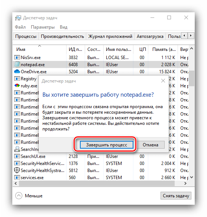Close the confirmation dialog with its X
The height and width of the screenshot is (217, 207).
click(163, 81)
